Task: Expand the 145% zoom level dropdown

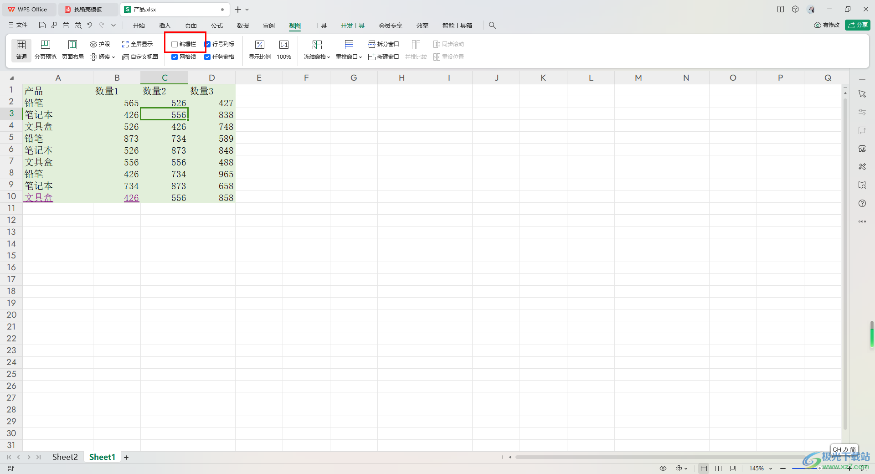Action: (771, 469)
